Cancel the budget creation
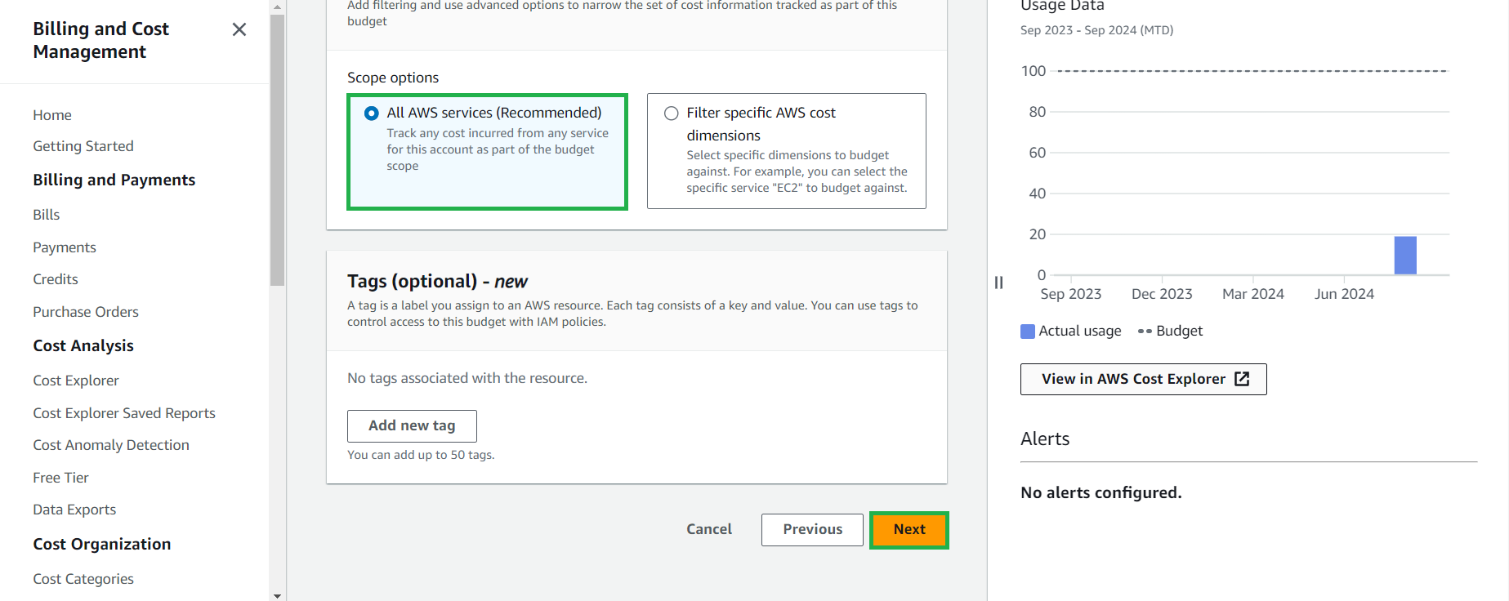Screen dimensions: 1509x601 (x=709, y=529)
